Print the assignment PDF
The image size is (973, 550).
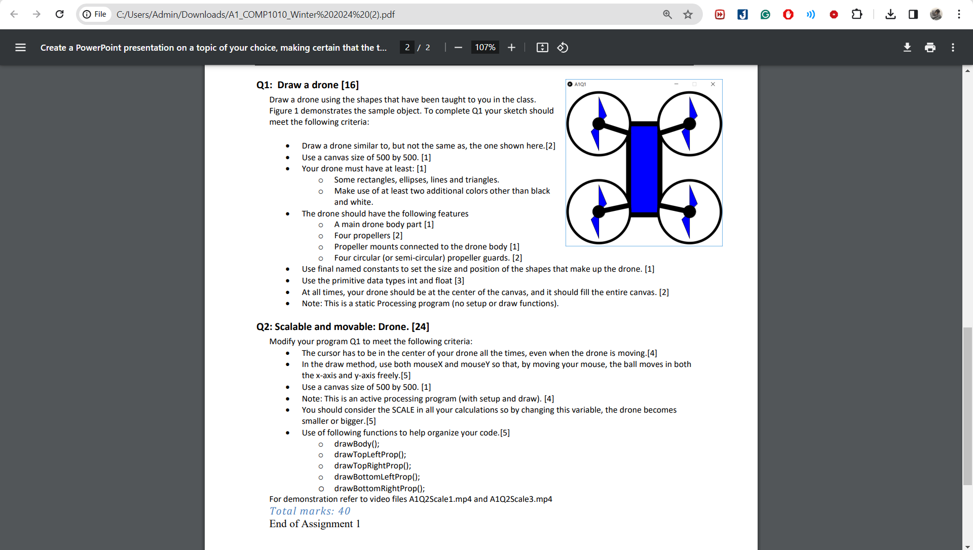[x=930, y=47]
